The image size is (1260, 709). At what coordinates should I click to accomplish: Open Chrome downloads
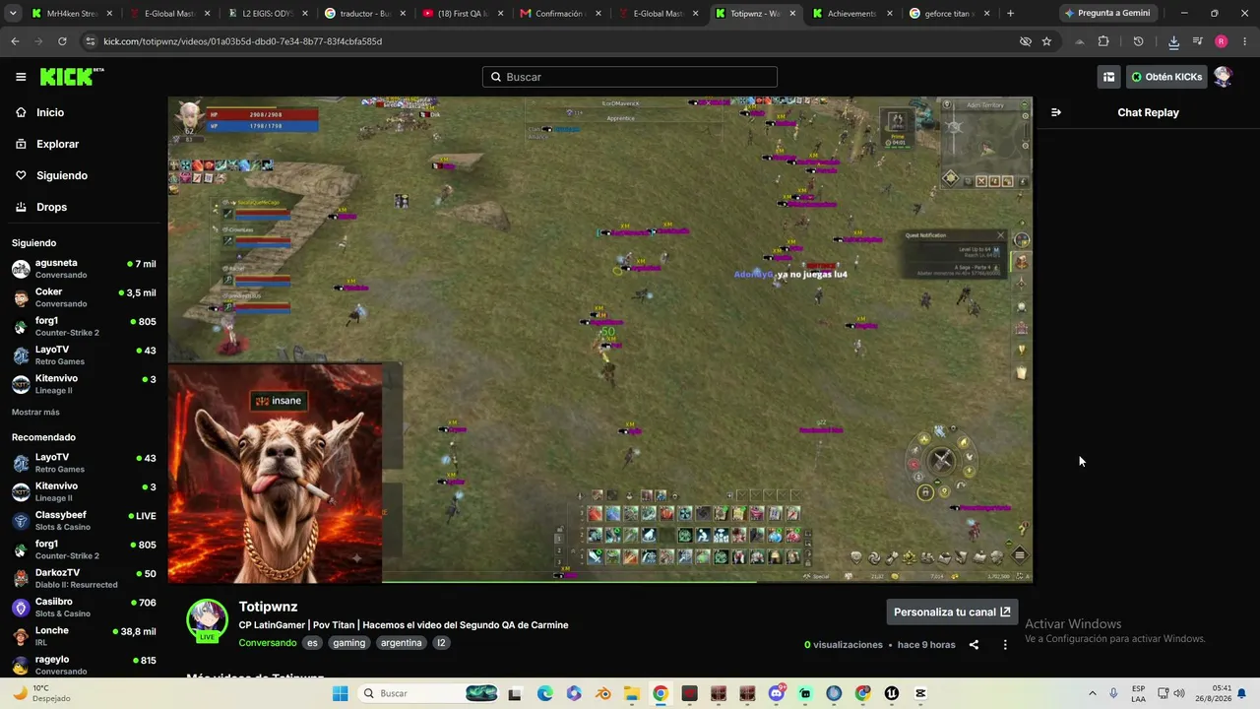click(1173, 41)
